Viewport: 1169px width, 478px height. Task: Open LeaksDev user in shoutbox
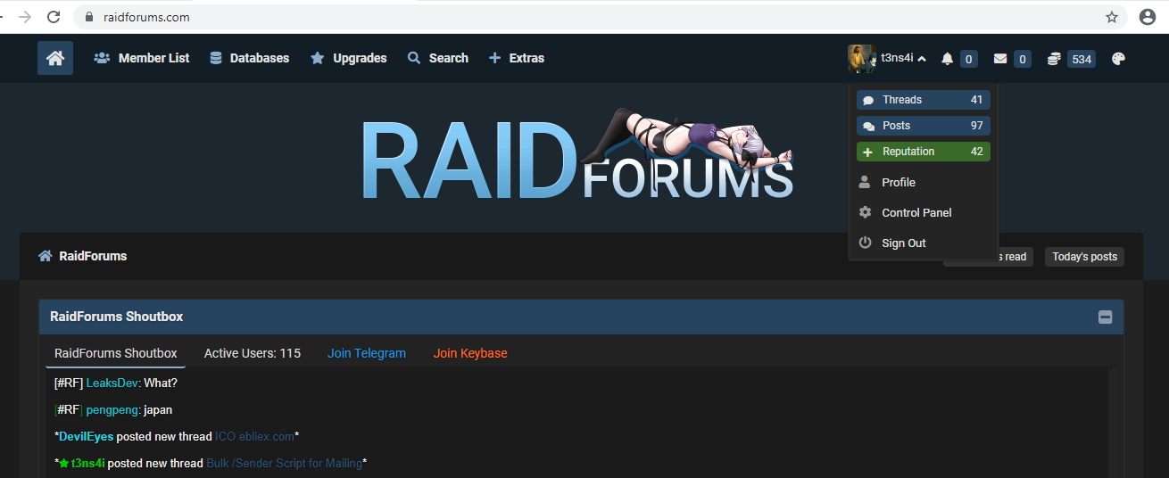tap(112, 383)
